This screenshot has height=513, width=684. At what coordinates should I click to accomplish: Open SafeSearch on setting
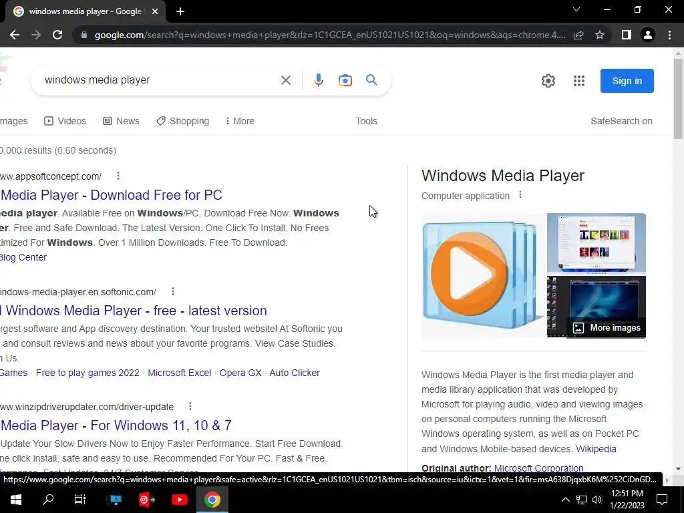click(x=621, y=122)
